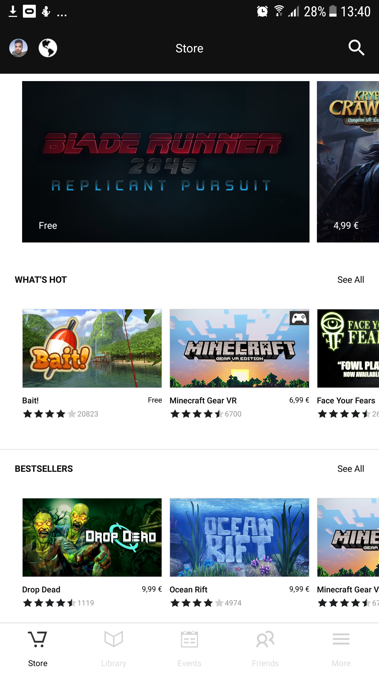See All in What's Hot
The width and height of the screenshot is (379, 674).
[351, 280]
